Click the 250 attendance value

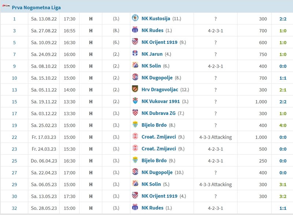(x=263, y=161)
